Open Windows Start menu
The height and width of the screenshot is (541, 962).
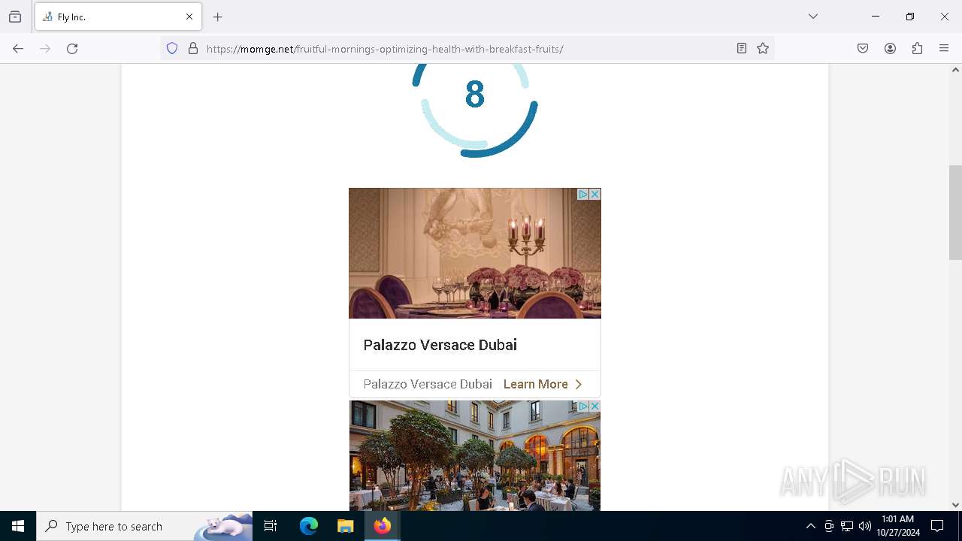point(18,526)
